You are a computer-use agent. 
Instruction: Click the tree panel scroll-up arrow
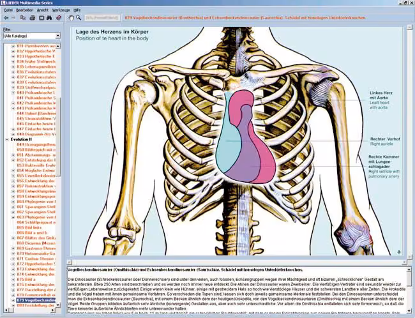click(58, 46)
